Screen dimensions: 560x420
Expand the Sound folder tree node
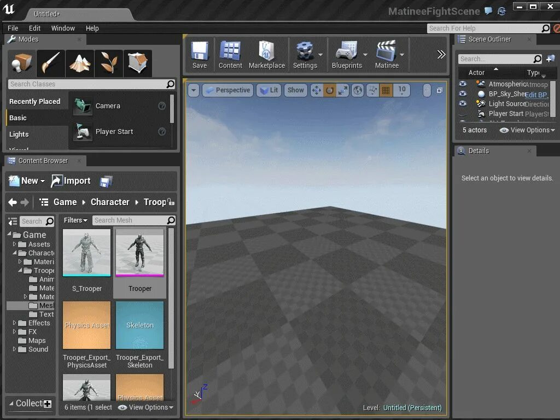(x=15, y=349)
